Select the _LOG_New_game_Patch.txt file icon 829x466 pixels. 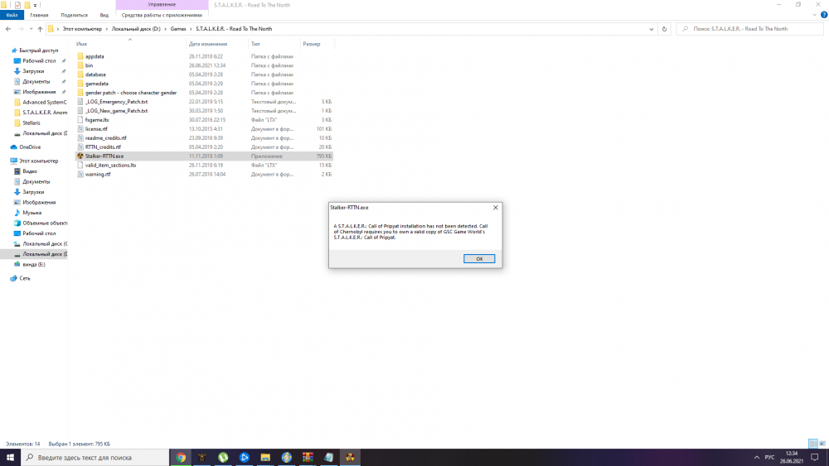(80, 111)
